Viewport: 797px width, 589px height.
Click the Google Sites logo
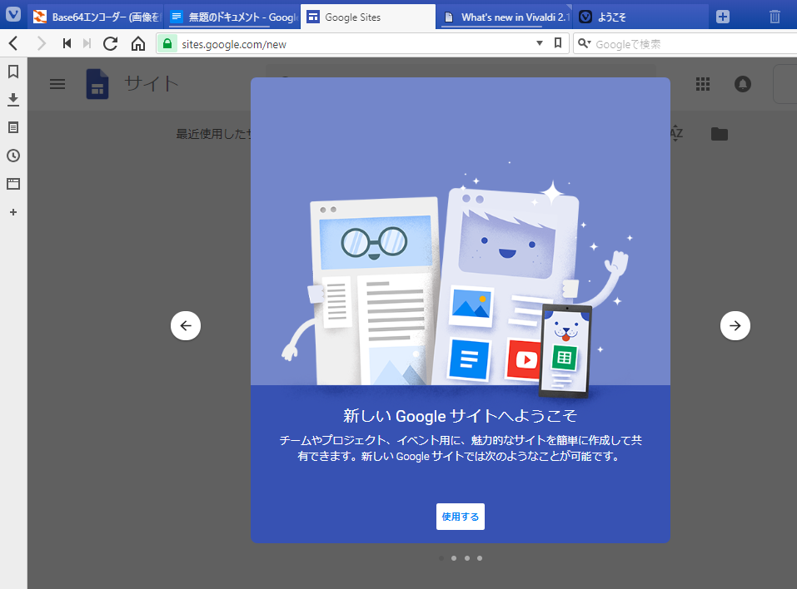[x=97, y=83]
